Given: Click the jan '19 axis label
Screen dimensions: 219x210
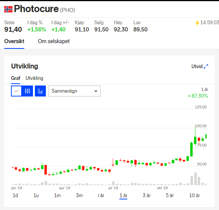Looking at the screenshot, I should click(x=17, y=188).
